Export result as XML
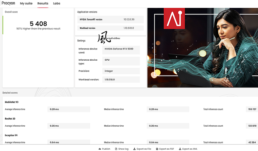Image resolution: width=258 pixels, height=151 pixels. [188, 149]
